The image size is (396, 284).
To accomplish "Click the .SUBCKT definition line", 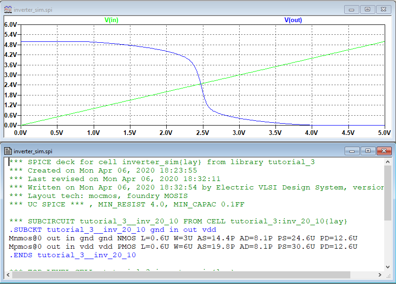I will (113, 230).
